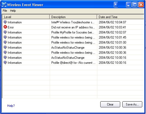The image size is (146, 114).
Task: Select the 'Did not receive an IP address' description
Action: point(73,27)
